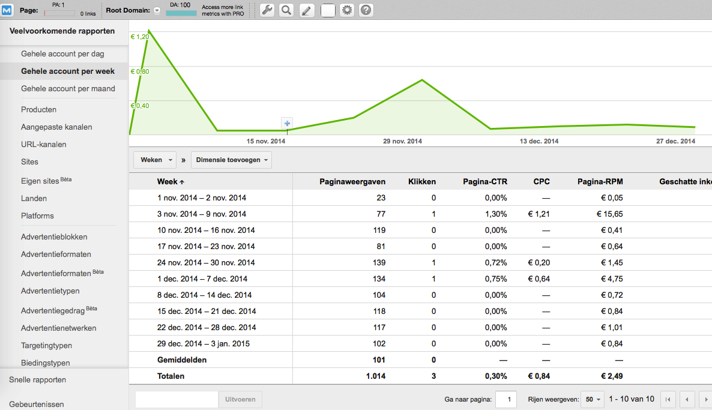Select row 3 nov. 2014 – 9 nov. 2014
The height and width of the screenshot is (410, 712).
click(420, 214)
